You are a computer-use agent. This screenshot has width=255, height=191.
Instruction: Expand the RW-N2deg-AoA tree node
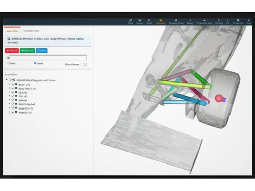9,104
